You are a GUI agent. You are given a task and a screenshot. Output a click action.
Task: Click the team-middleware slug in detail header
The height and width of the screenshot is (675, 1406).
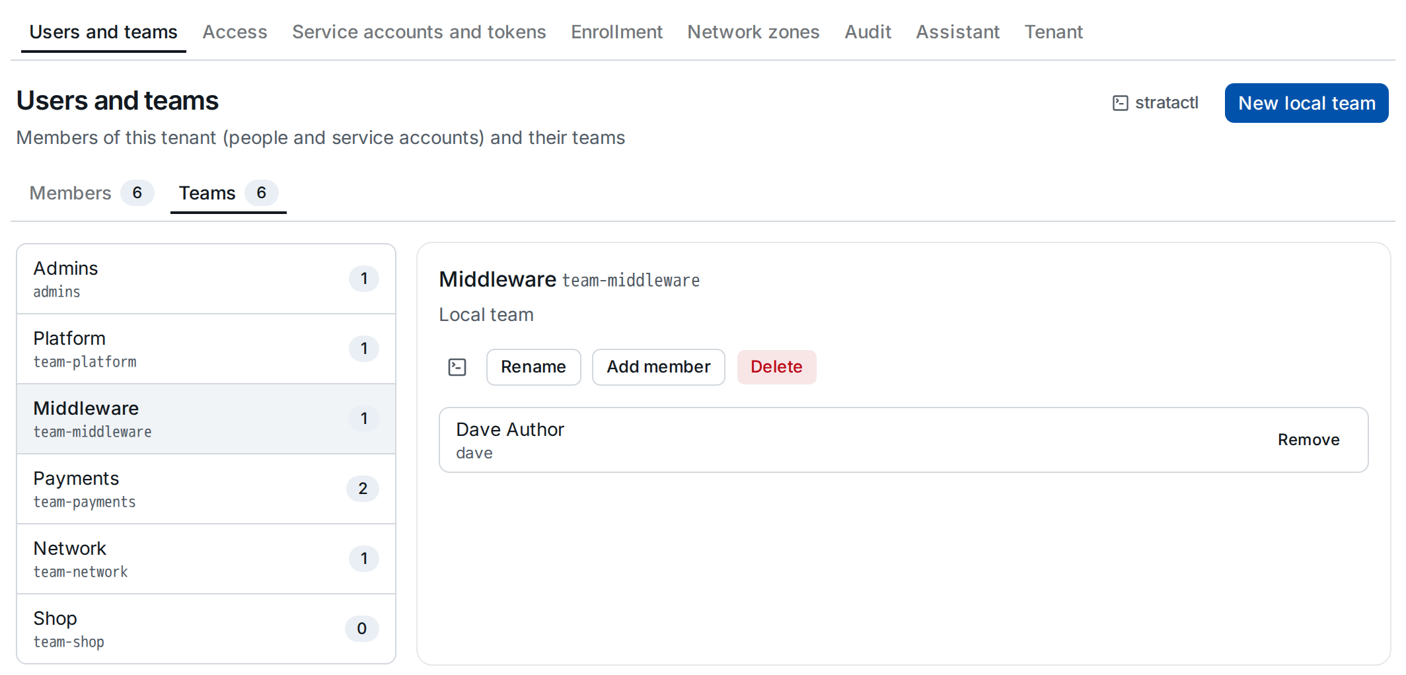(x=631, y=281)
